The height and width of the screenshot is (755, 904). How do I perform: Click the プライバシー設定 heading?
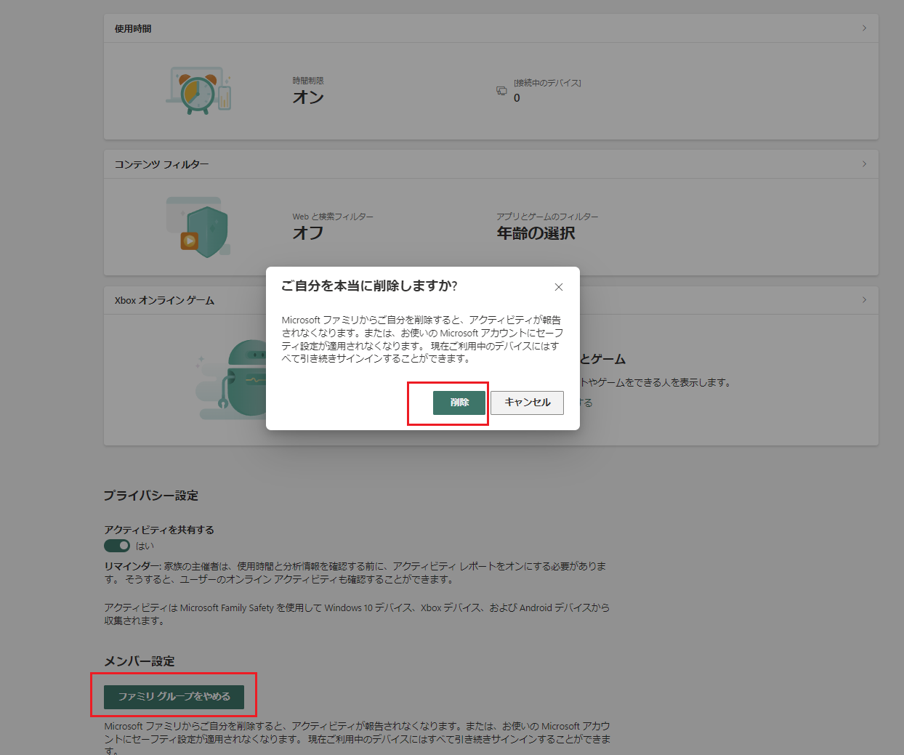pyautogui.click(x=151, y=496)
